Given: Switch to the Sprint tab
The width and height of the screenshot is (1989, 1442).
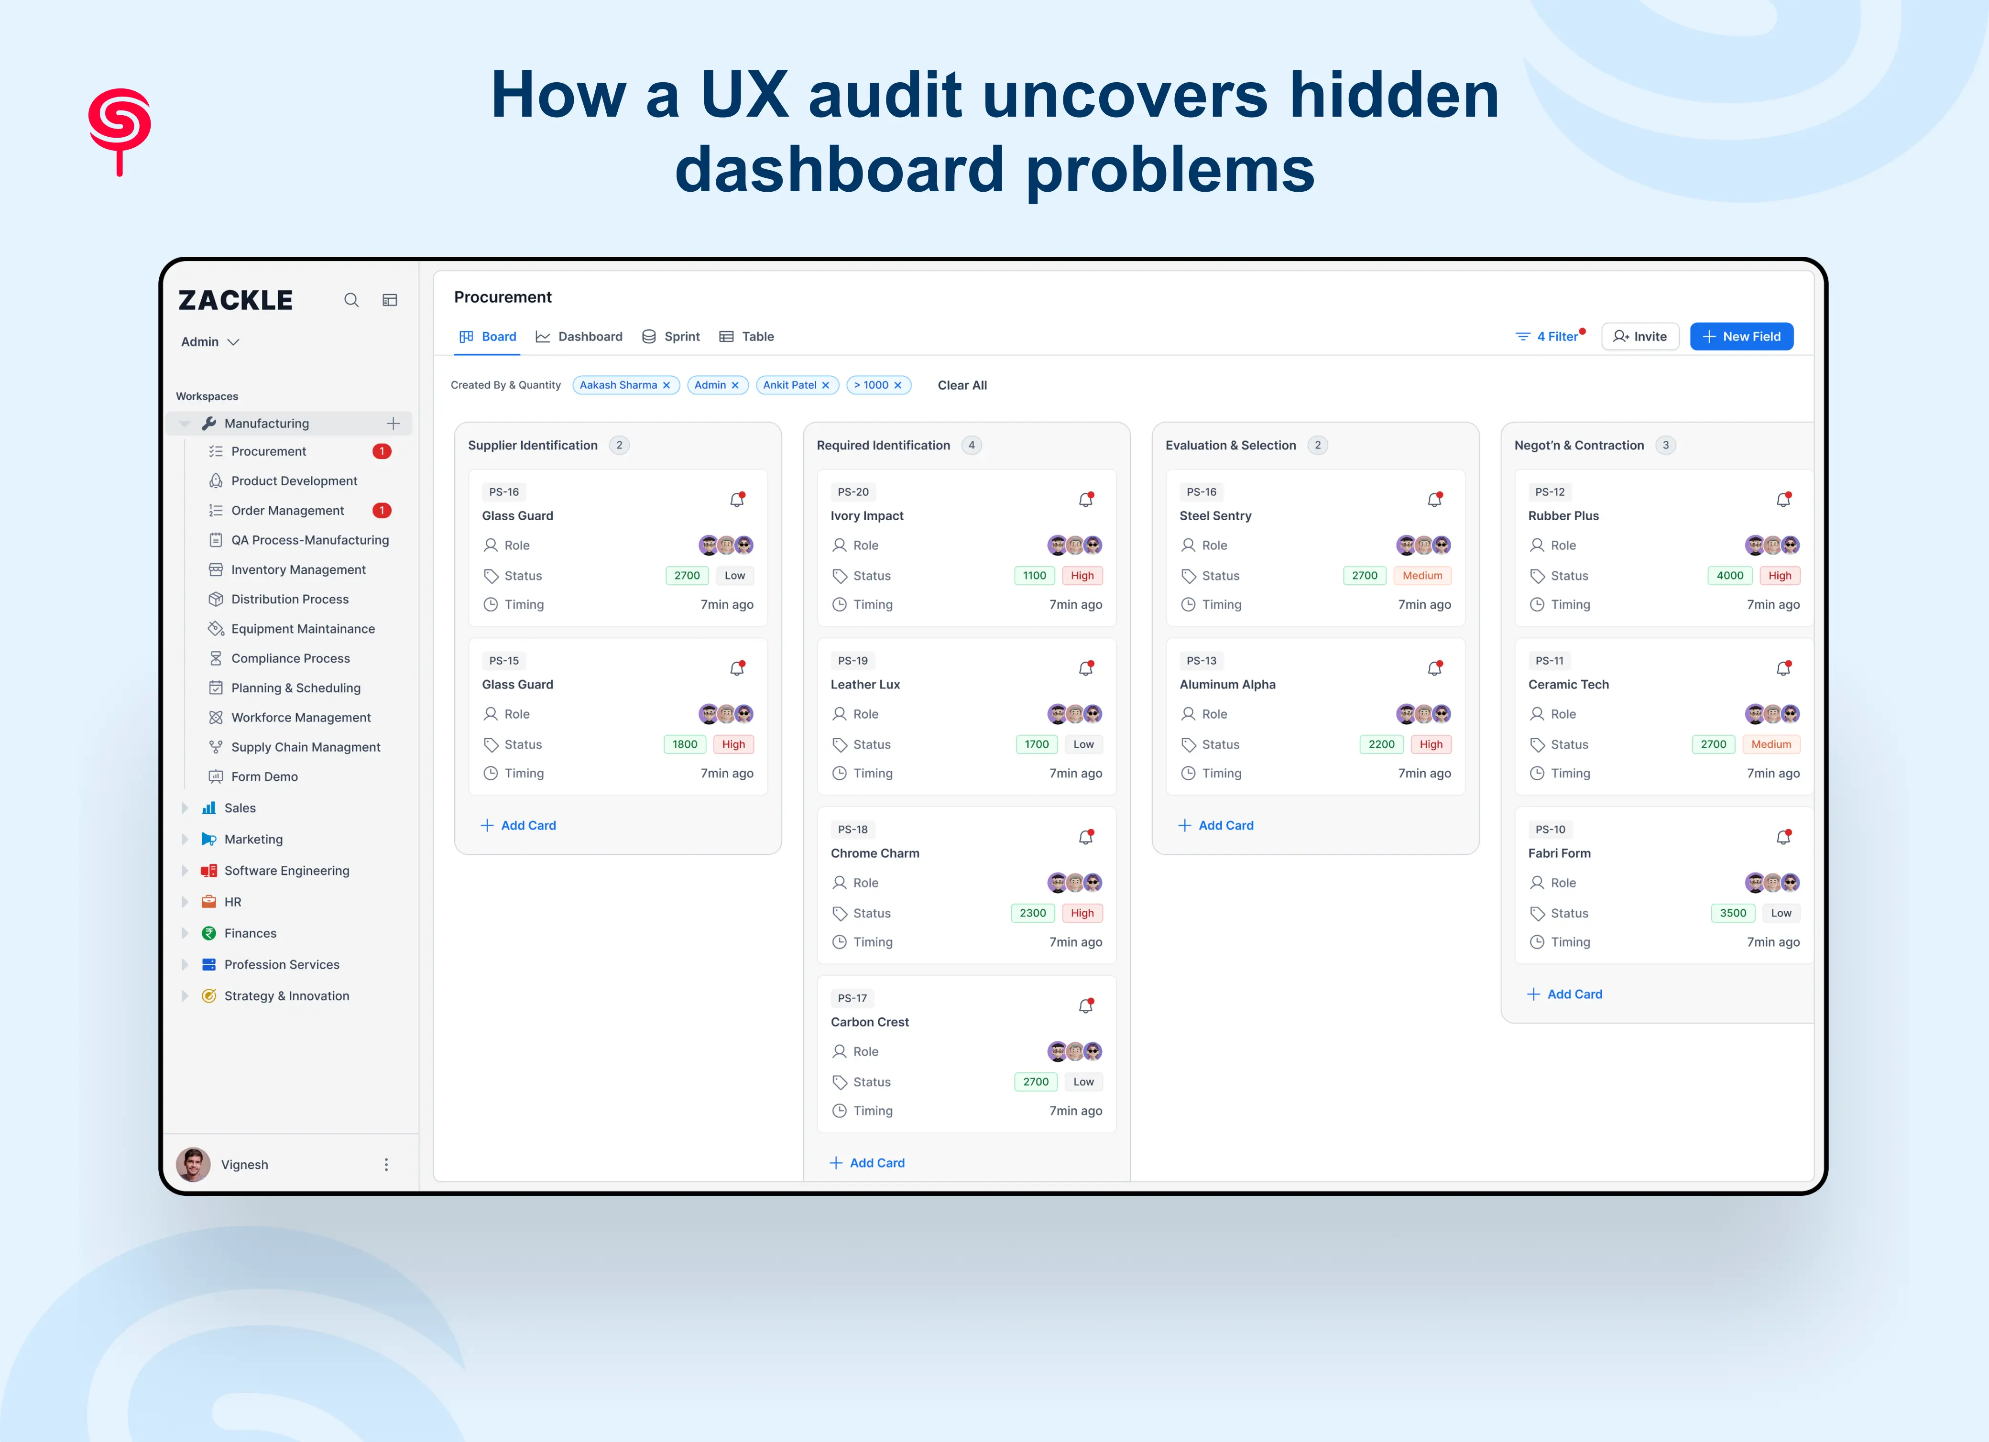Looking at the screenshot, I should click(x=671, y=337).
